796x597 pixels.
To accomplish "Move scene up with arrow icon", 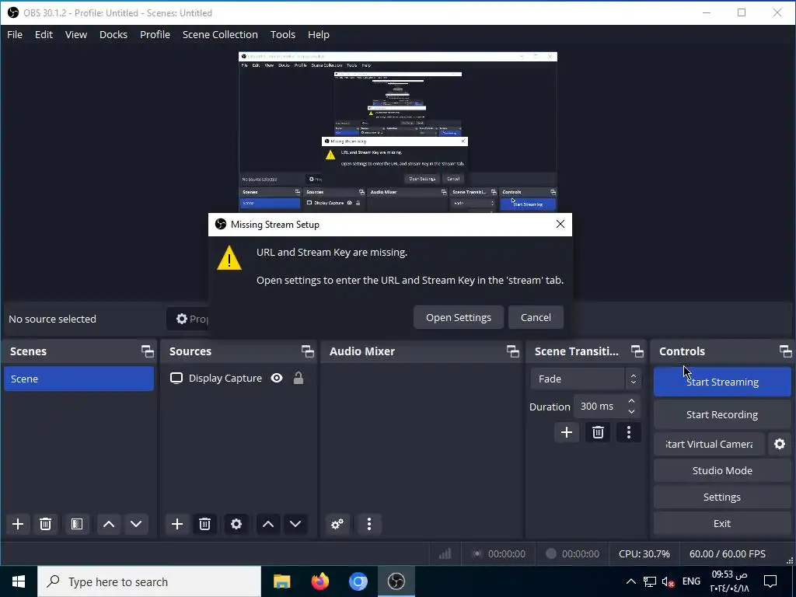I will click(109, 524).
